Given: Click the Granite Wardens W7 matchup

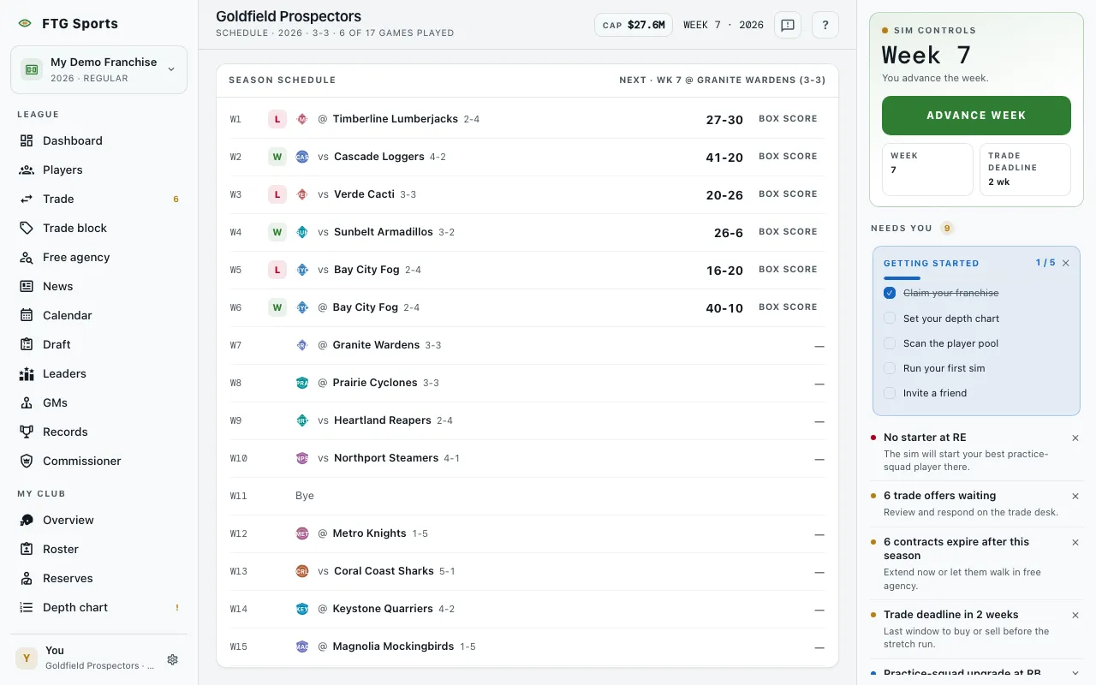Looking at the screenshot, I should [x=527, y=345].
